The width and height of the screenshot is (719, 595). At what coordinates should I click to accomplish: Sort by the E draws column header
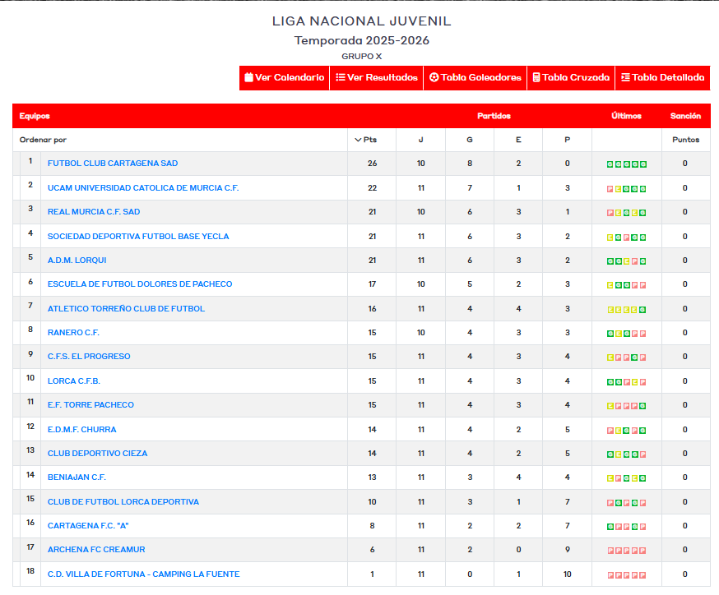pyautogui.click(x=518, y=140)
